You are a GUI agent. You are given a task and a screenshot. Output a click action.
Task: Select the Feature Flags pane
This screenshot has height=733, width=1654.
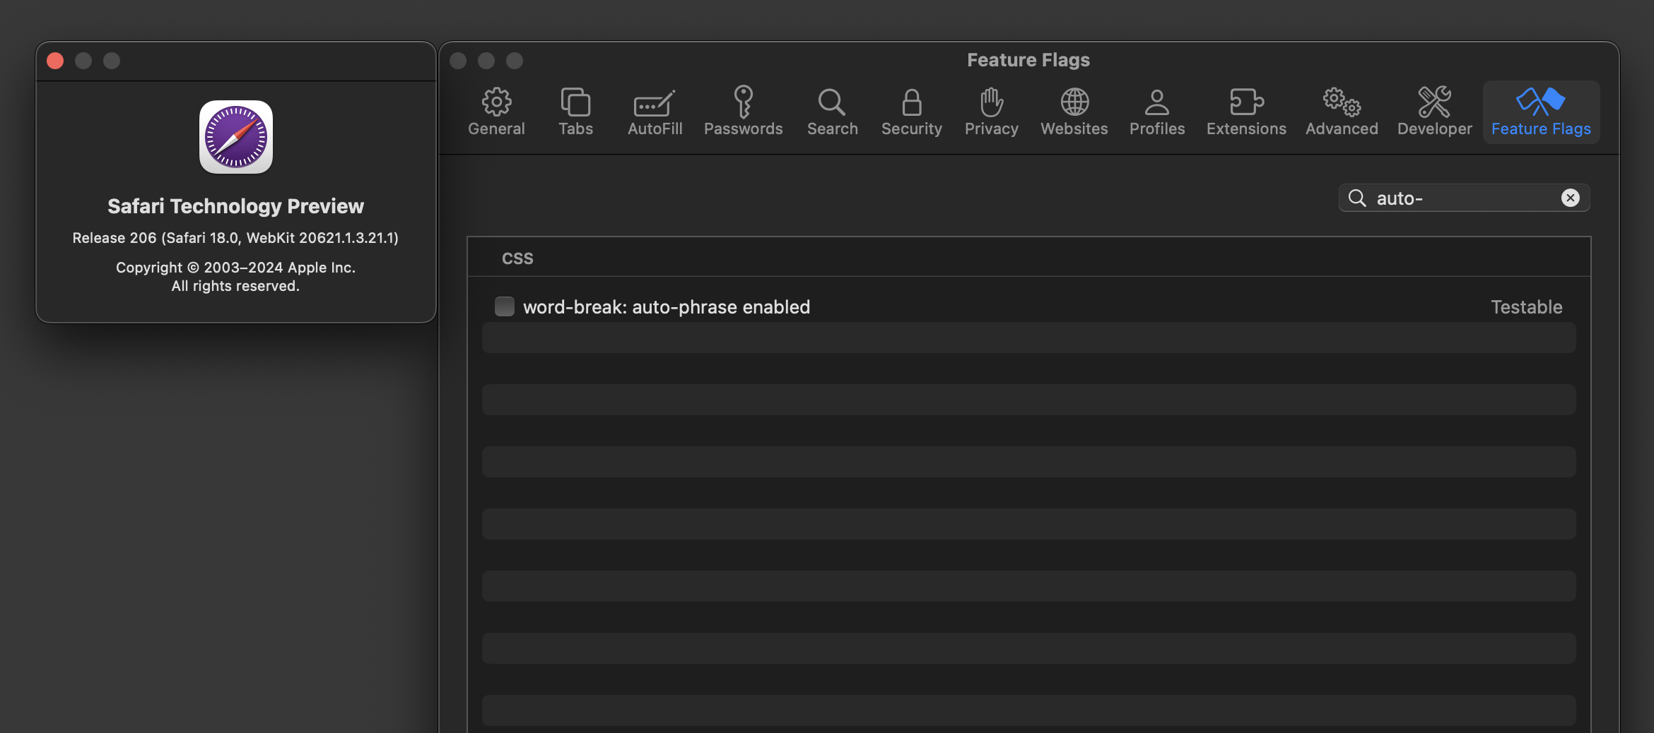click(1541, 112)
